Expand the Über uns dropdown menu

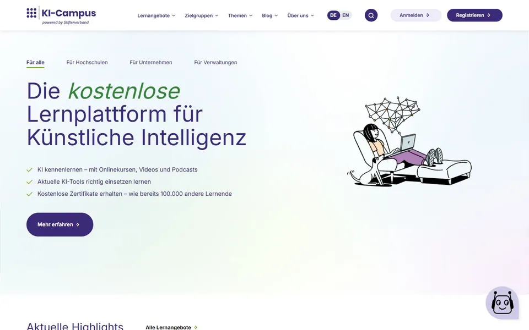point(300,15)
